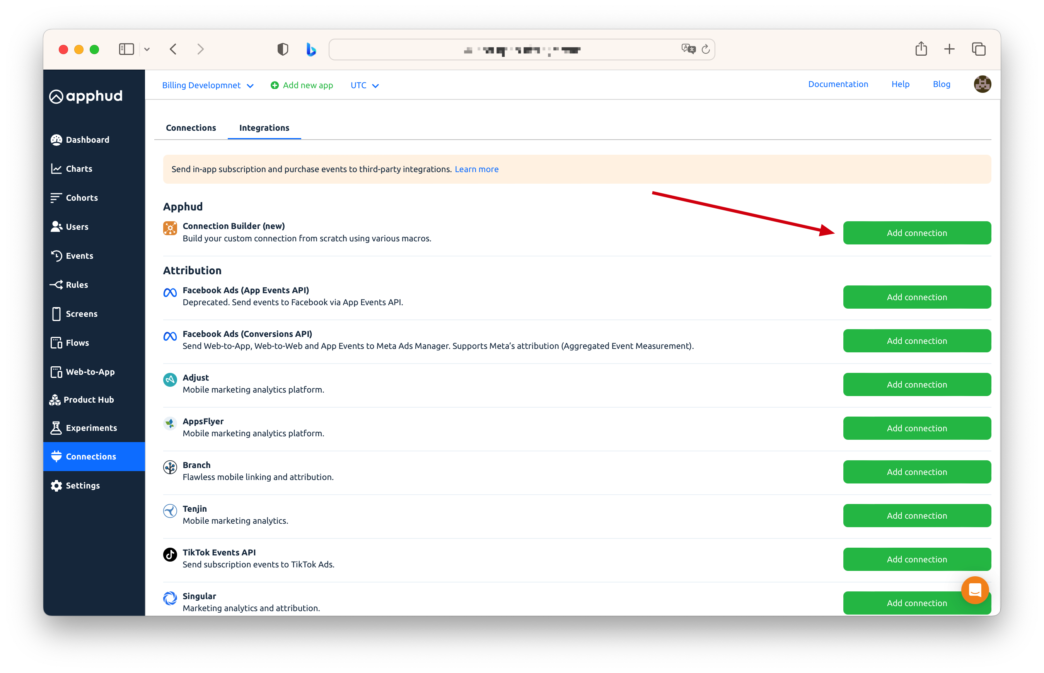Click the Safari privacy shield icon
1044x673 pixels.
(283, 50)
